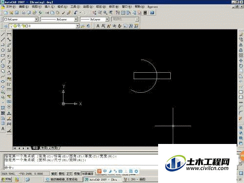Toggle the 极轴 polar tracking button
This screenshot has height=183, width=244.
(x=77, y=174)
